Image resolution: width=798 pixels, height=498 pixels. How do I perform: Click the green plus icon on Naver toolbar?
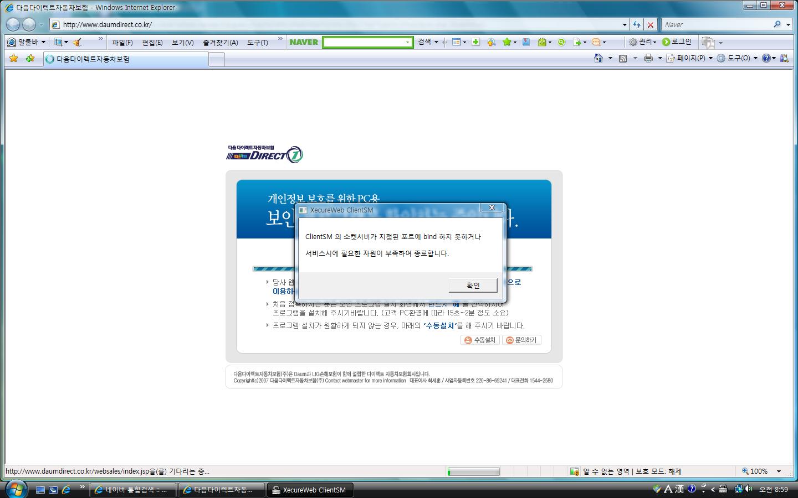click(475, 42)
